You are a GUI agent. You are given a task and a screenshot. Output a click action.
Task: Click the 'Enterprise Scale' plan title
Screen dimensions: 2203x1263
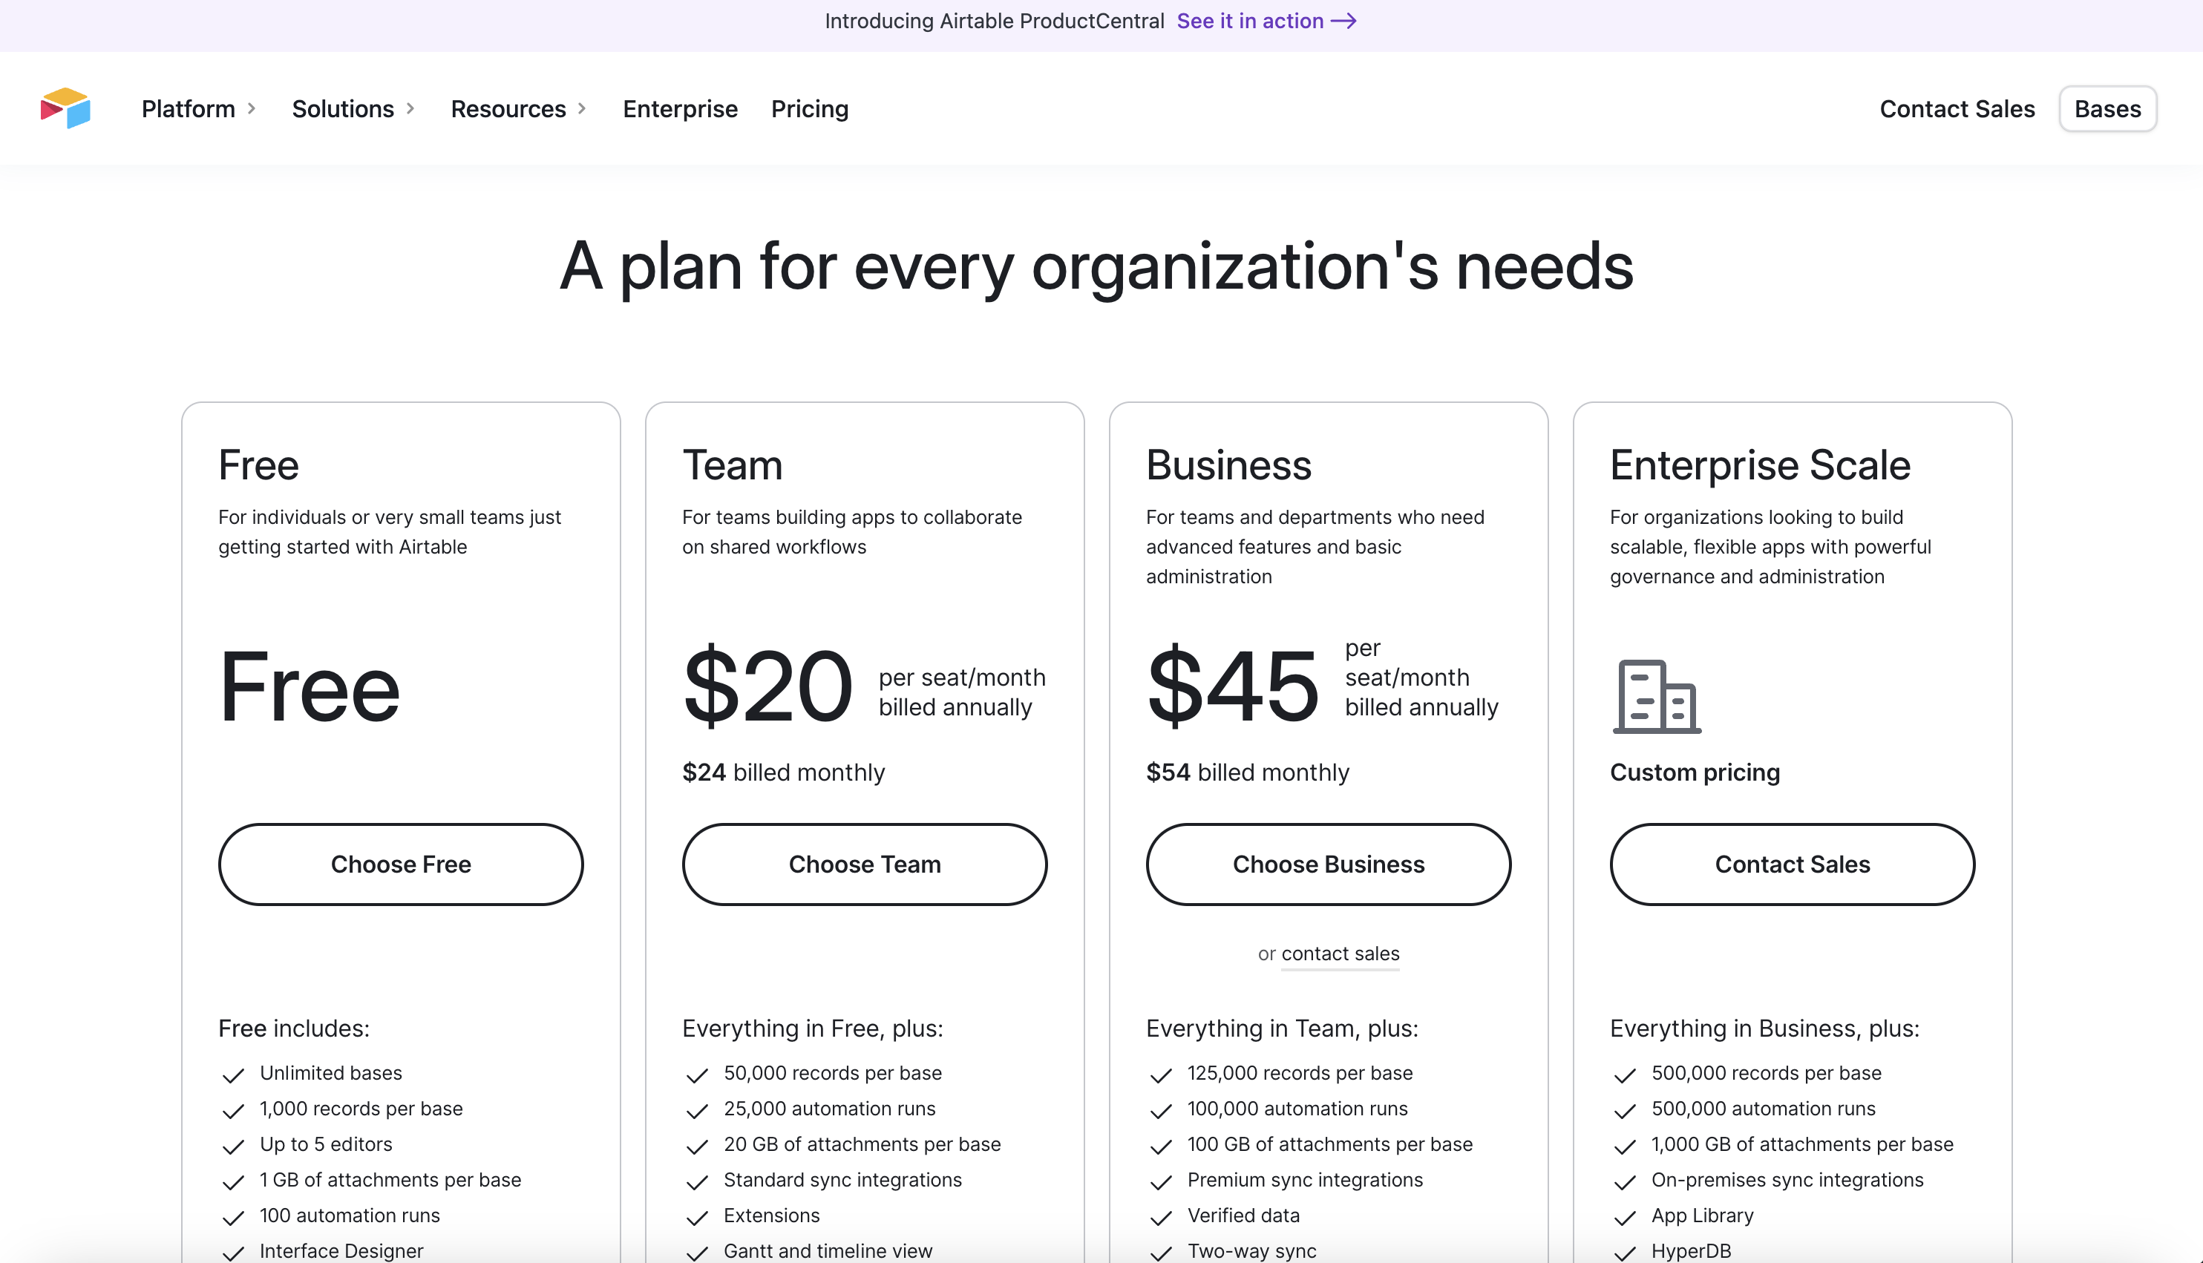click(x=1760, y=465)
